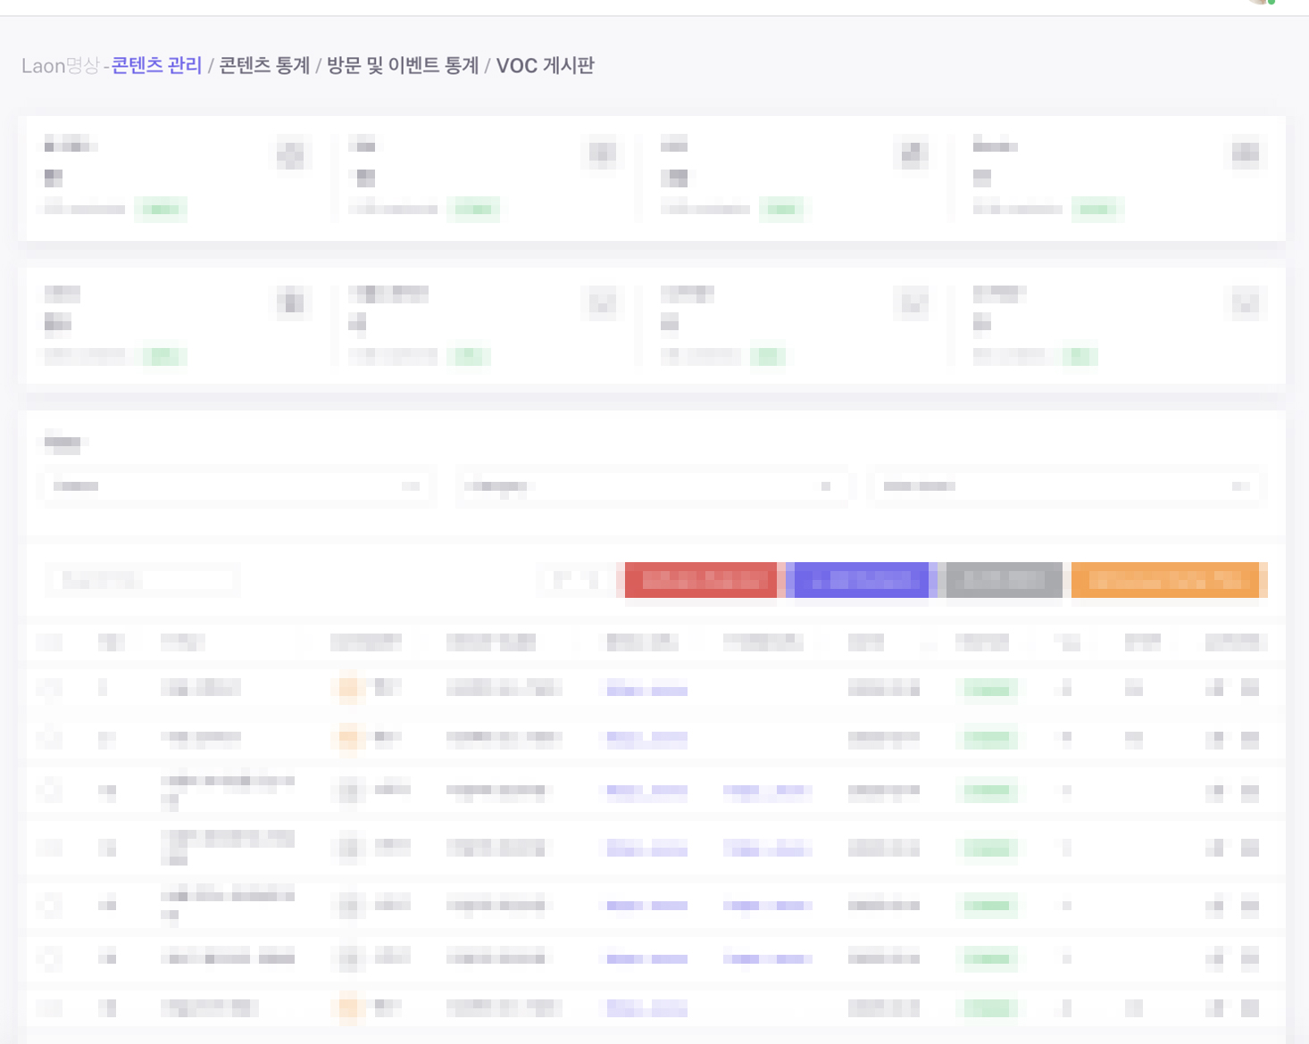Select the first table row checkbox
This screenshot has width=1309, height=1044.
coord(51,687)
